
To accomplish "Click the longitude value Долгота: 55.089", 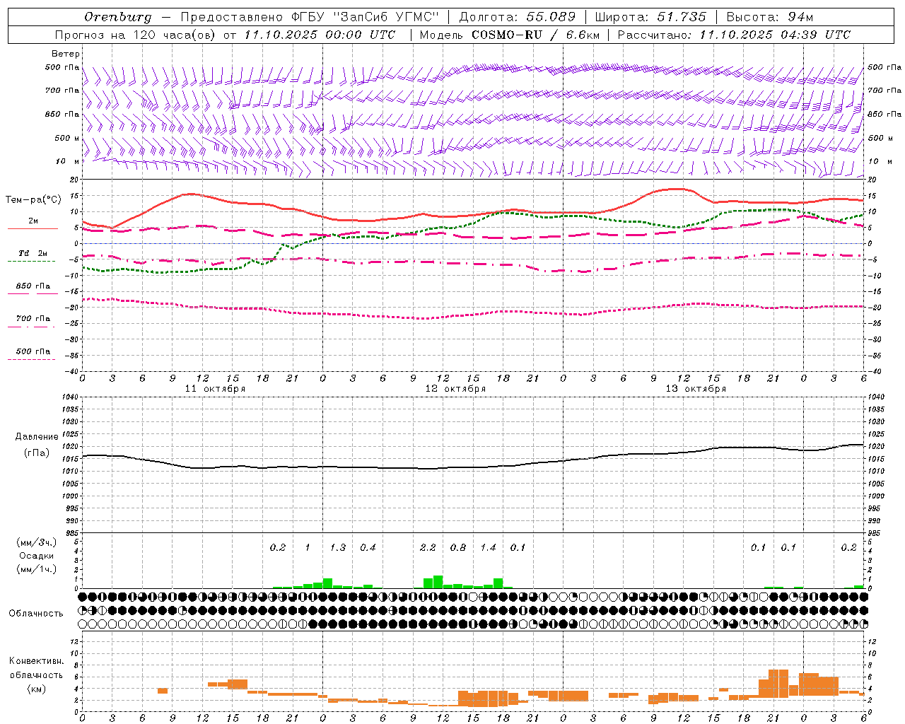I will point(518,17).
